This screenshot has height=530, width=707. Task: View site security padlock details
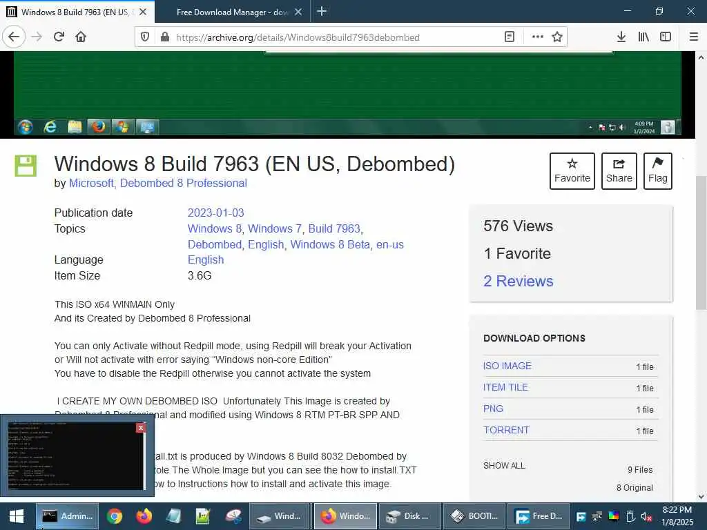click(x=165, y=37)
